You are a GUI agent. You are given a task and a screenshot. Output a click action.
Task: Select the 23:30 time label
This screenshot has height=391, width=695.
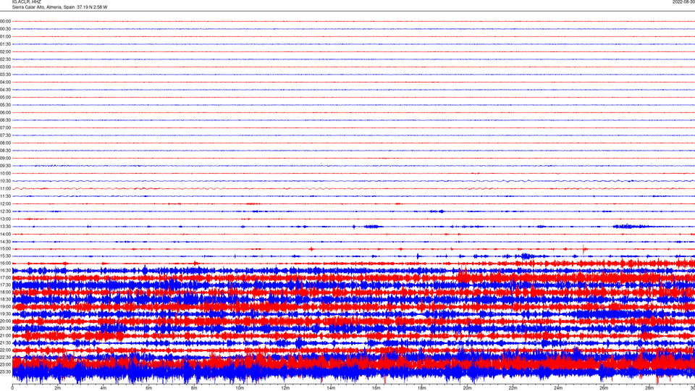pos(5,371)
